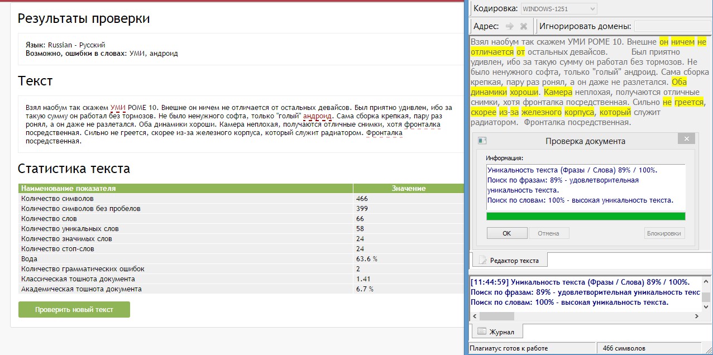Click the Значение column header
713x355 pixels.
pyautogui.click(x=409, y=188)
